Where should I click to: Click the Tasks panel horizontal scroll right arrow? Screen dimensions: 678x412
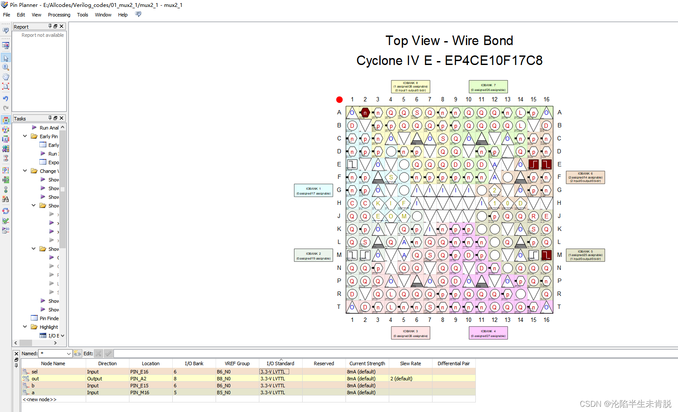pos(55,343)
